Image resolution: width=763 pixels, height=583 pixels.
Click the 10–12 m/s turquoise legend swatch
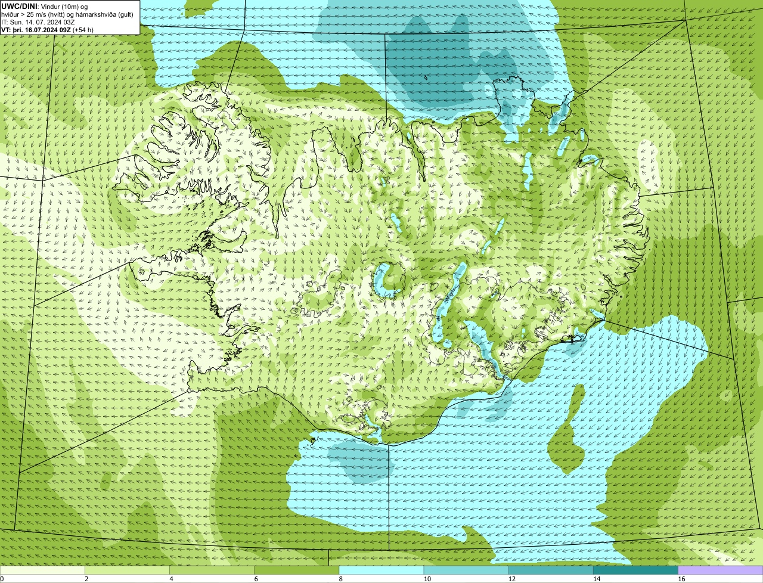point(466,570)
